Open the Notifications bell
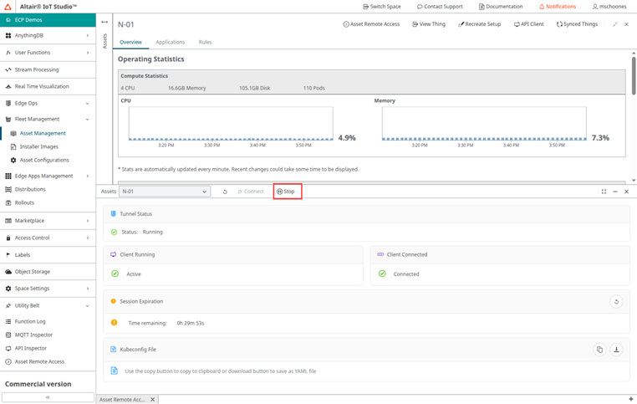This screenshot has width=637, height=404. 557,6
